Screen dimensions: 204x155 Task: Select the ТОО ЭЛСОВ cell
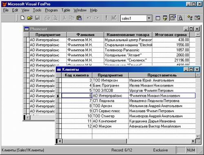coord(110,91)
